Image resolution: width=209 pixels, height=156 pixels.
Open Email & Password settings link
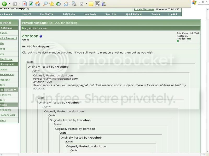tap(8, 38)
